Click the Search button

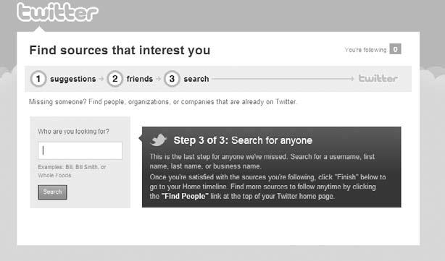click(52, 192)
